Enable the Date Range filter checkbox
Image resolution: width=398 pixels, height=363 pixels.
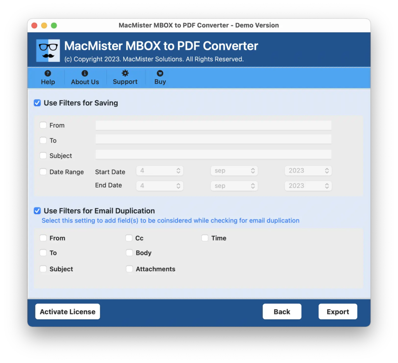tap(43, 172)
